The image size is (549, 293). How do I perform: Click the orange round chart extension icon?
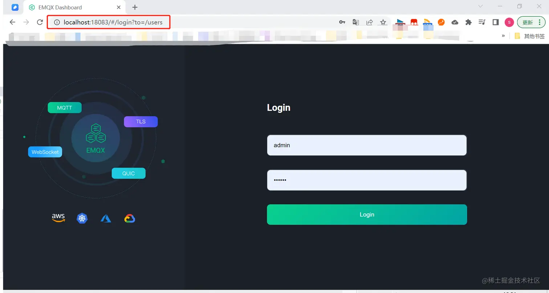441,22
